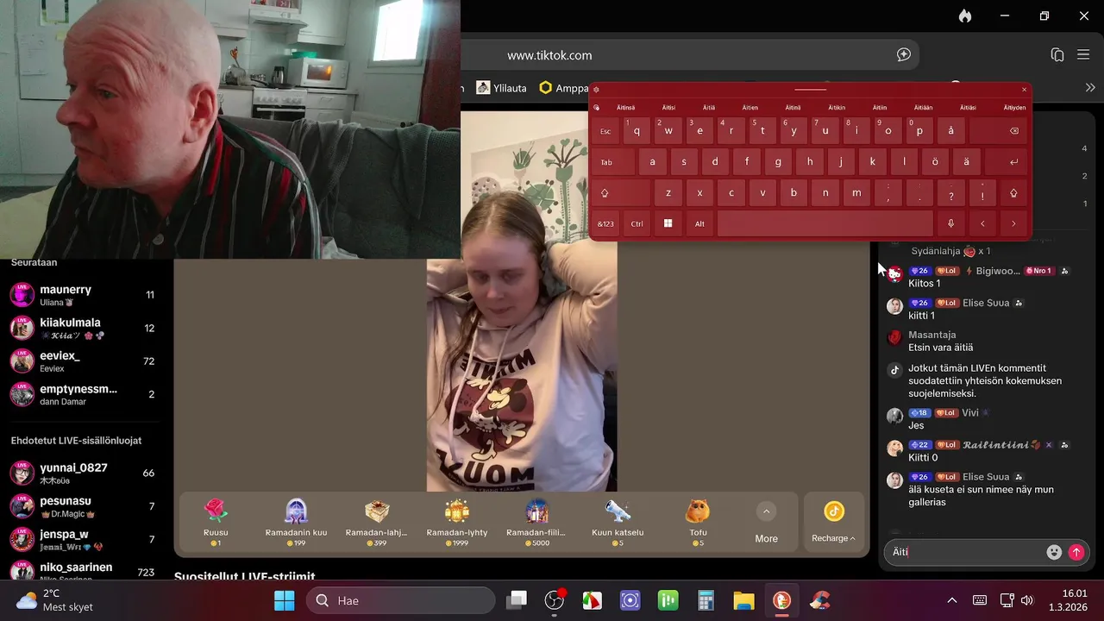Screen dimensions: 1104x621
Task: Choose the Ramadan-lyhty lantern gift
Action: pos(456,522)
